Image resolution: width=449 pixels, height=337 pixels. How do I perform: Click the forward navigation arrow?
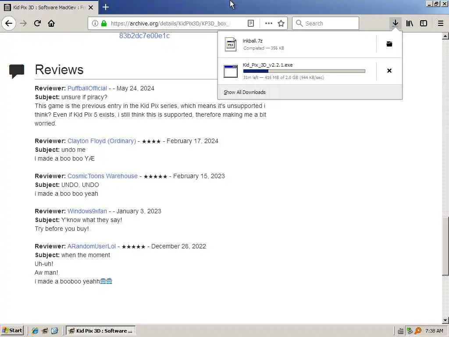(23, 23)
